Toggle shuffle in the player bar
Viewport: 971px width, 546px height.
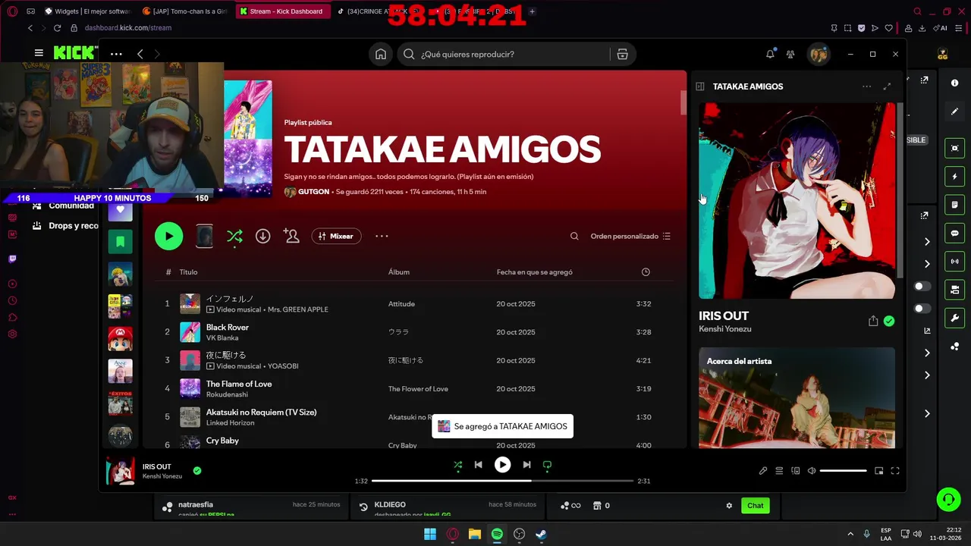457,465
